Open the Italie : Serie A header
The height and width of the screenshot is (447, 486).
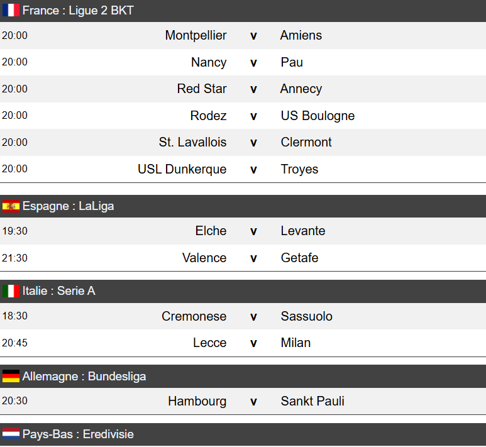[x=58, y=291]
